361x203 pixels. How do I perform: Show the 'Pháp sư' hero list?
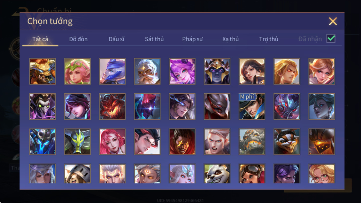(x=192, y=39)
